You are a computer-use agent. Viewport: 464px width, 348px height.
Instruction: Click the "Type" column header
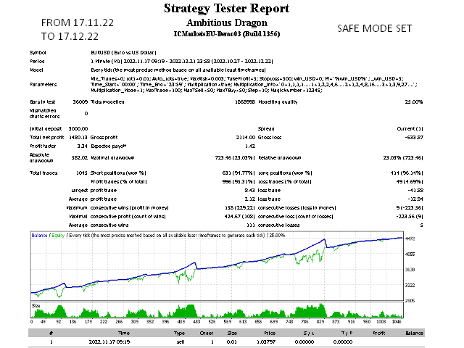[x=179, y=333]
